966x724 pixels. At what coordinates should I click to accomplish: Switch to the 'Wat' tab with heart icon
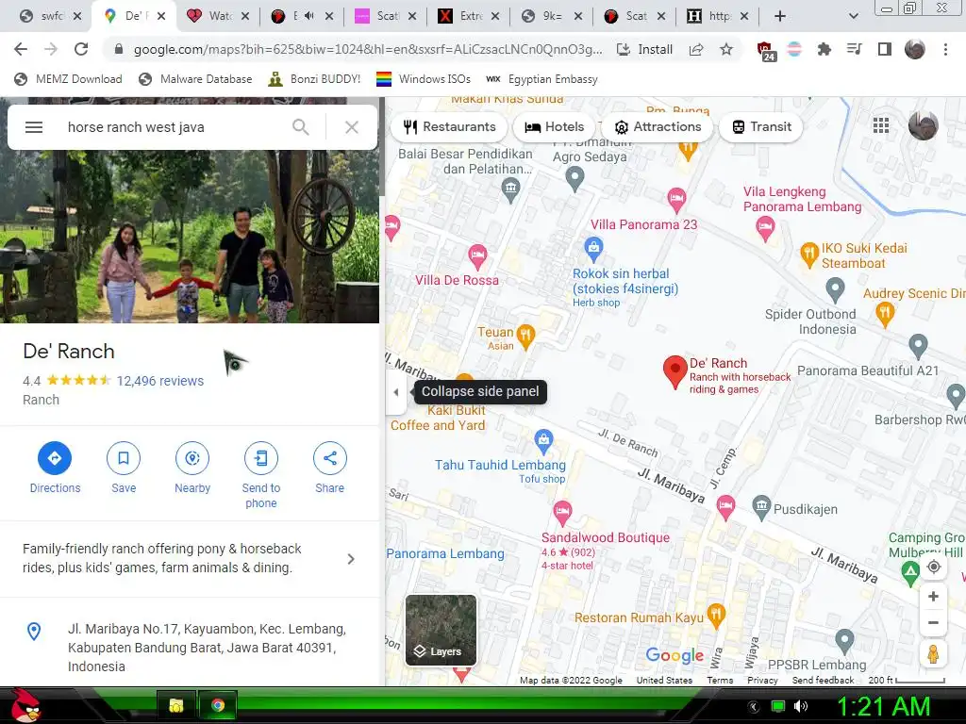(x=218, y=16)
